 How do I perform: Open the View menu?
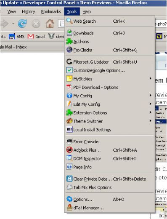(12, 12)
